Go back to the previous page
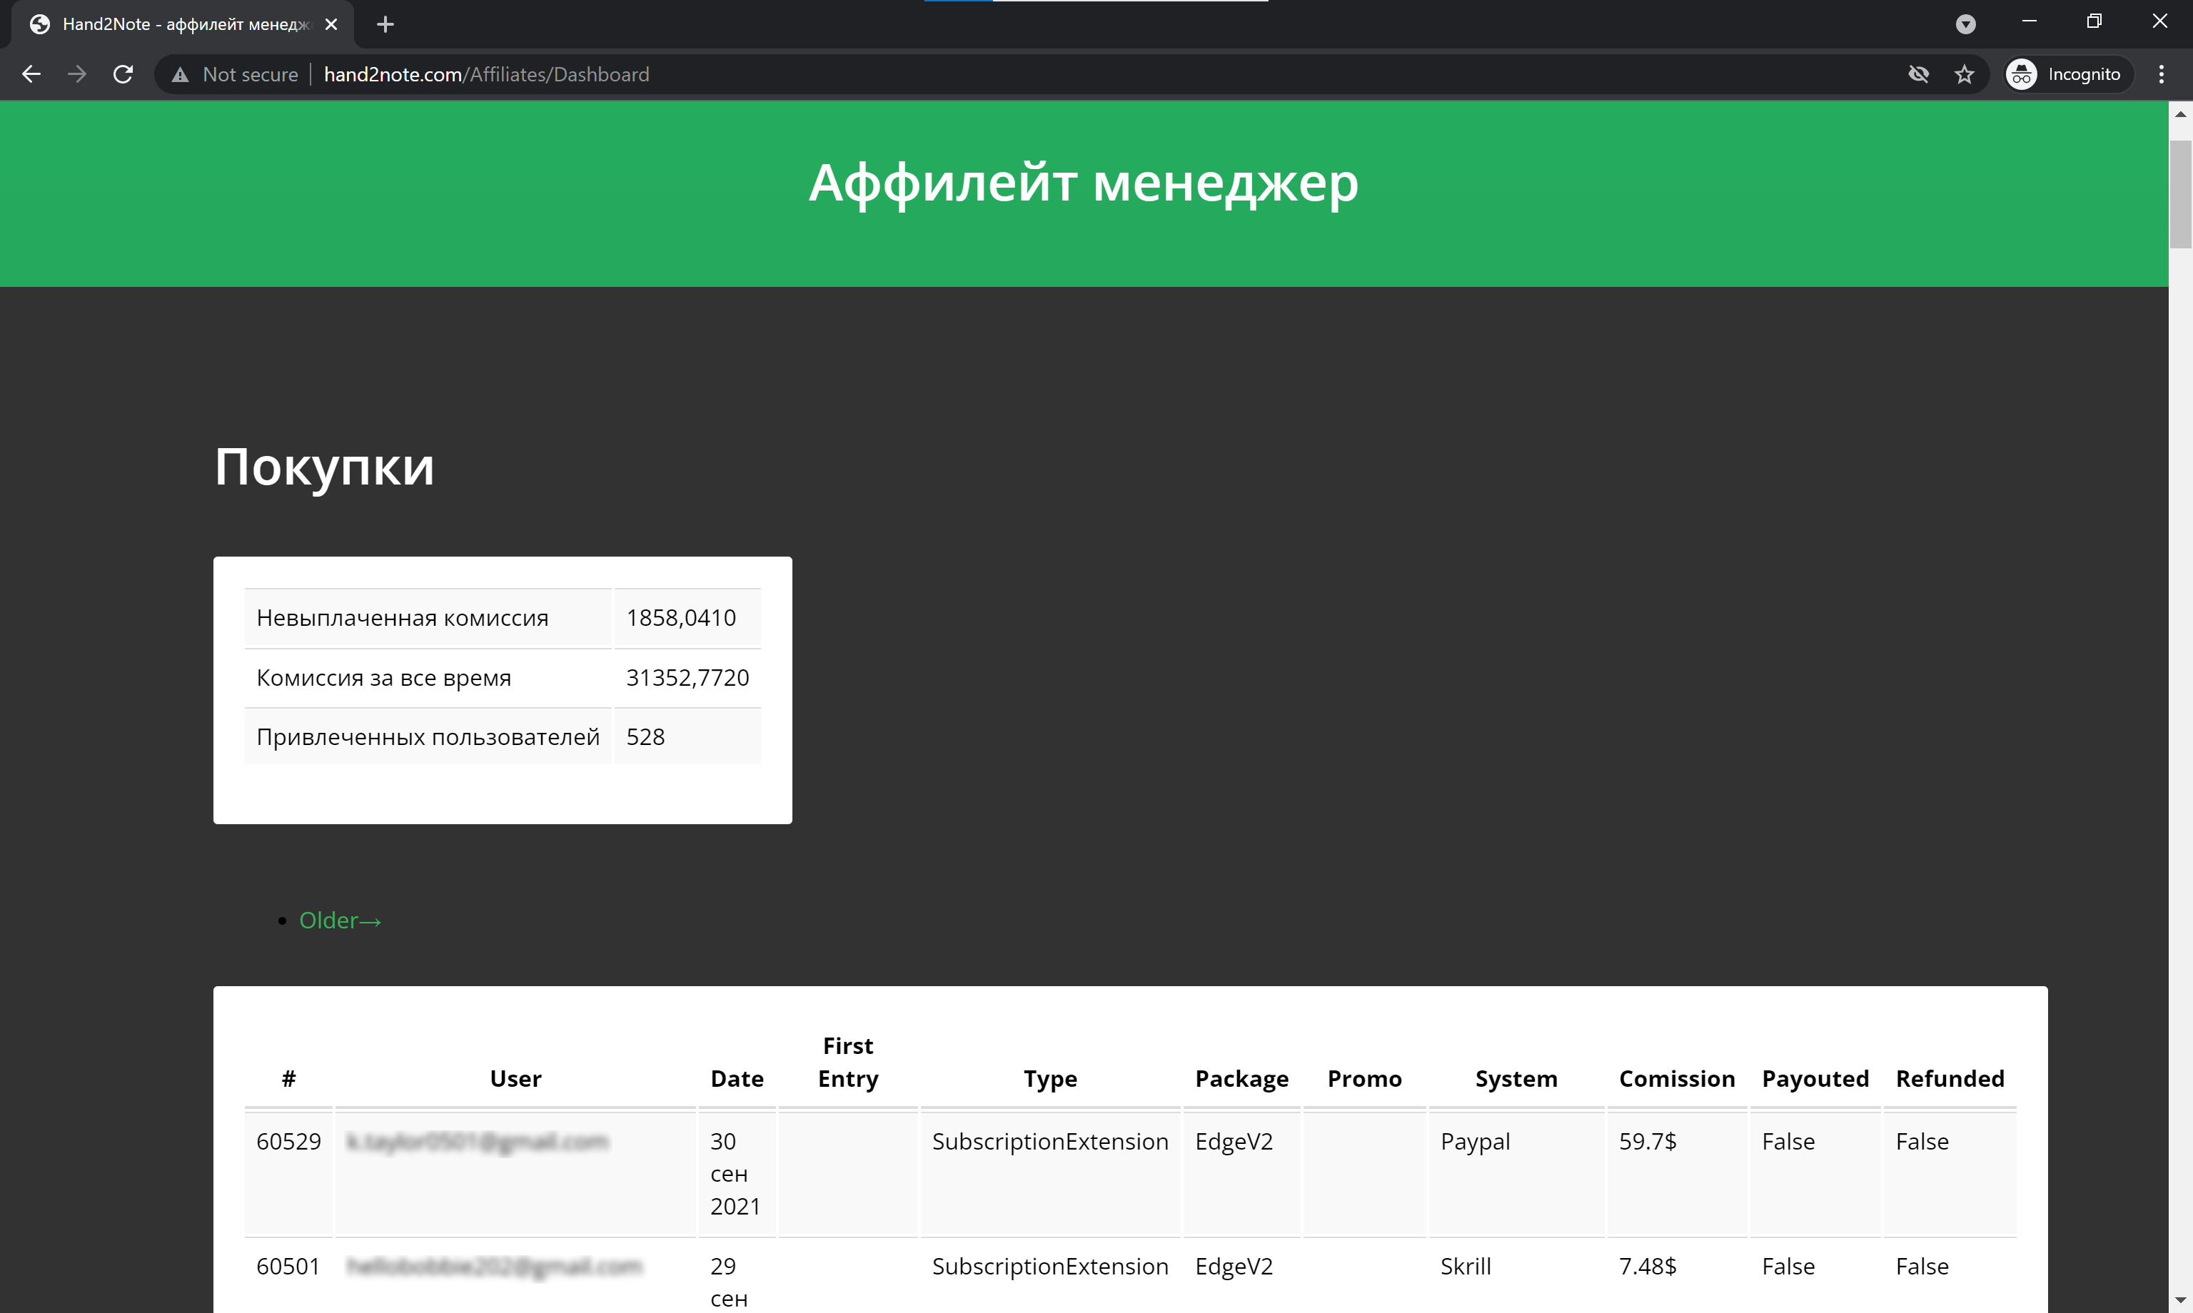The width and height of the screenshot is (2193, 1313). pos(31,74)
